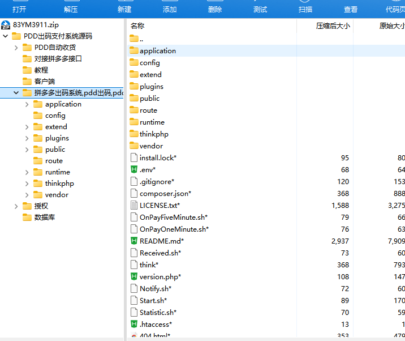
Task: Click the README.md file icon
Action: (x=134, y=241)
